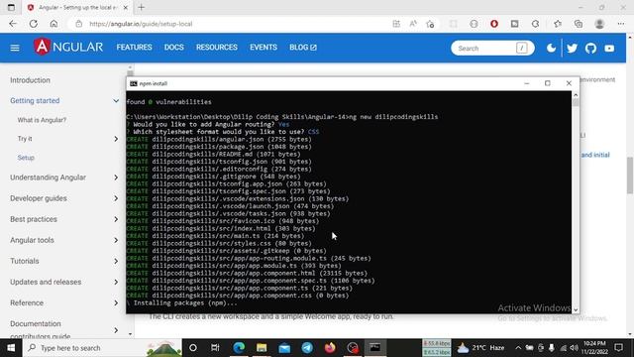The height and width of the screenshot is (357, 634).
Task: Open browser home page
Action: pyautogui.click(x=53, y=24)
